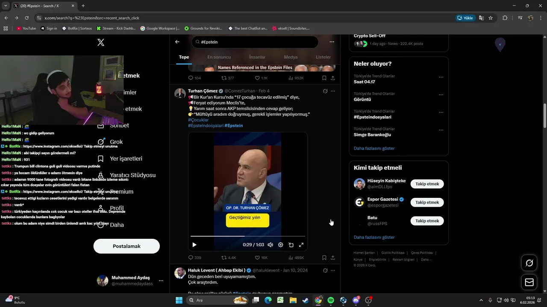
Task: Open more menu on Haluk Levent post
Action: coord(333,270)
